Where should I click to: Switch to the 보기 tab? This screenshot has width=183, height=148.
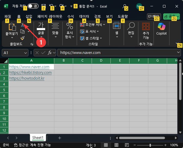109,16
